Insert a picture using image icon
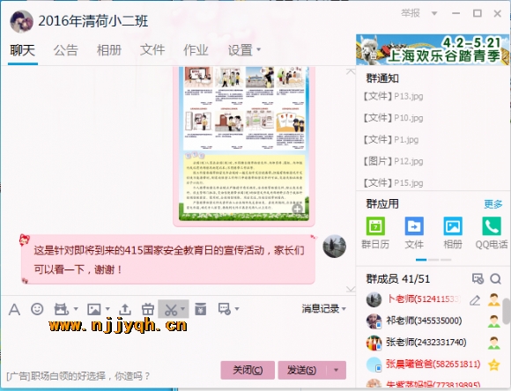The height and width of the screenshot is (391, 511). (x=94, y=309)
